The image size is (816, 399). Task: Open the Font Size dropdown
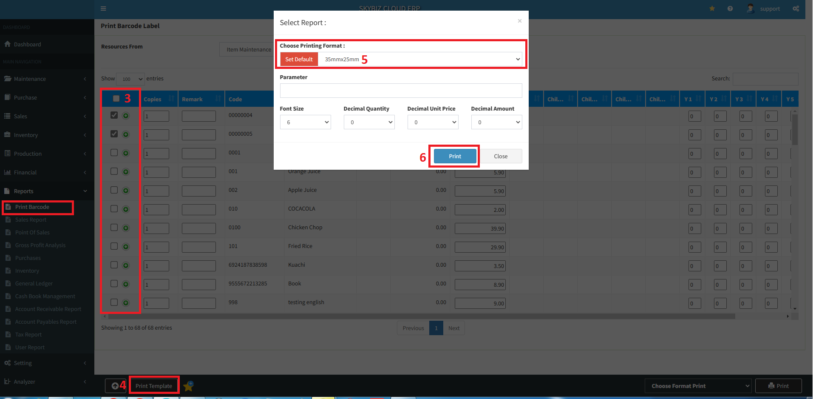tap(305, 122)
